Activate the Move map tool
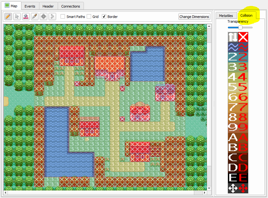 (x=44, y=17)
